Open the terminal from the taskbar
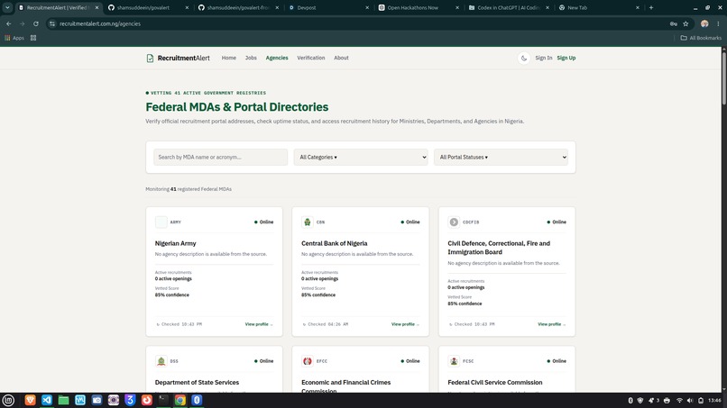 tap(163, 400)
